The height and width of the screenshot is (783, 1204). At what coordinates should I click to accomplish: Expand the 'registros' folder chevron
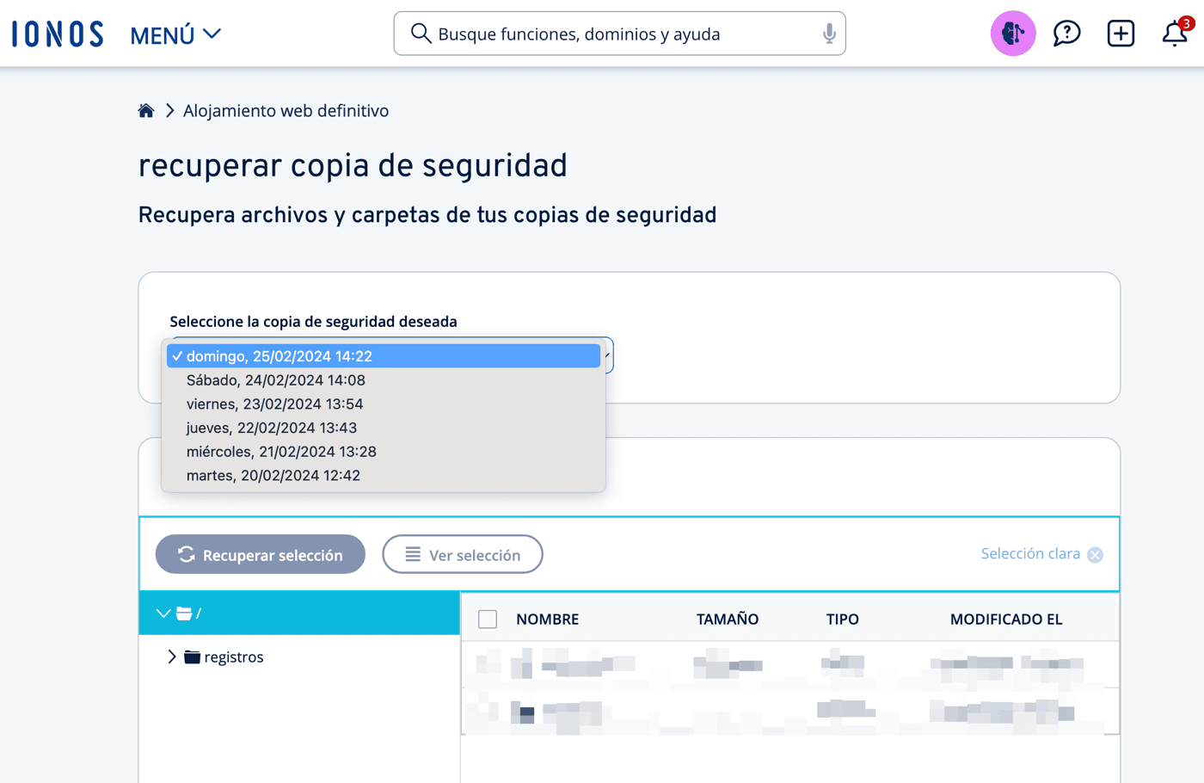pos(171,657)
